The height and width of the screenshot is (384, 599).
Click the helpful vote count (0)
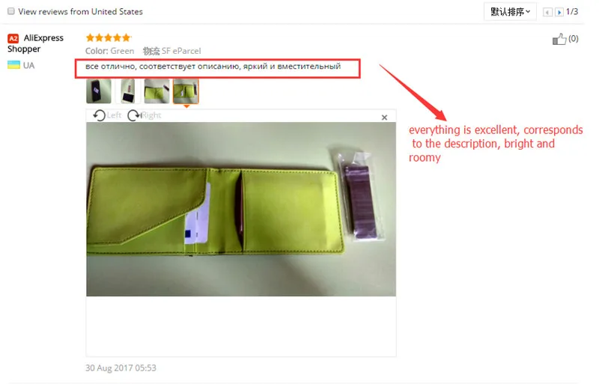573,39
